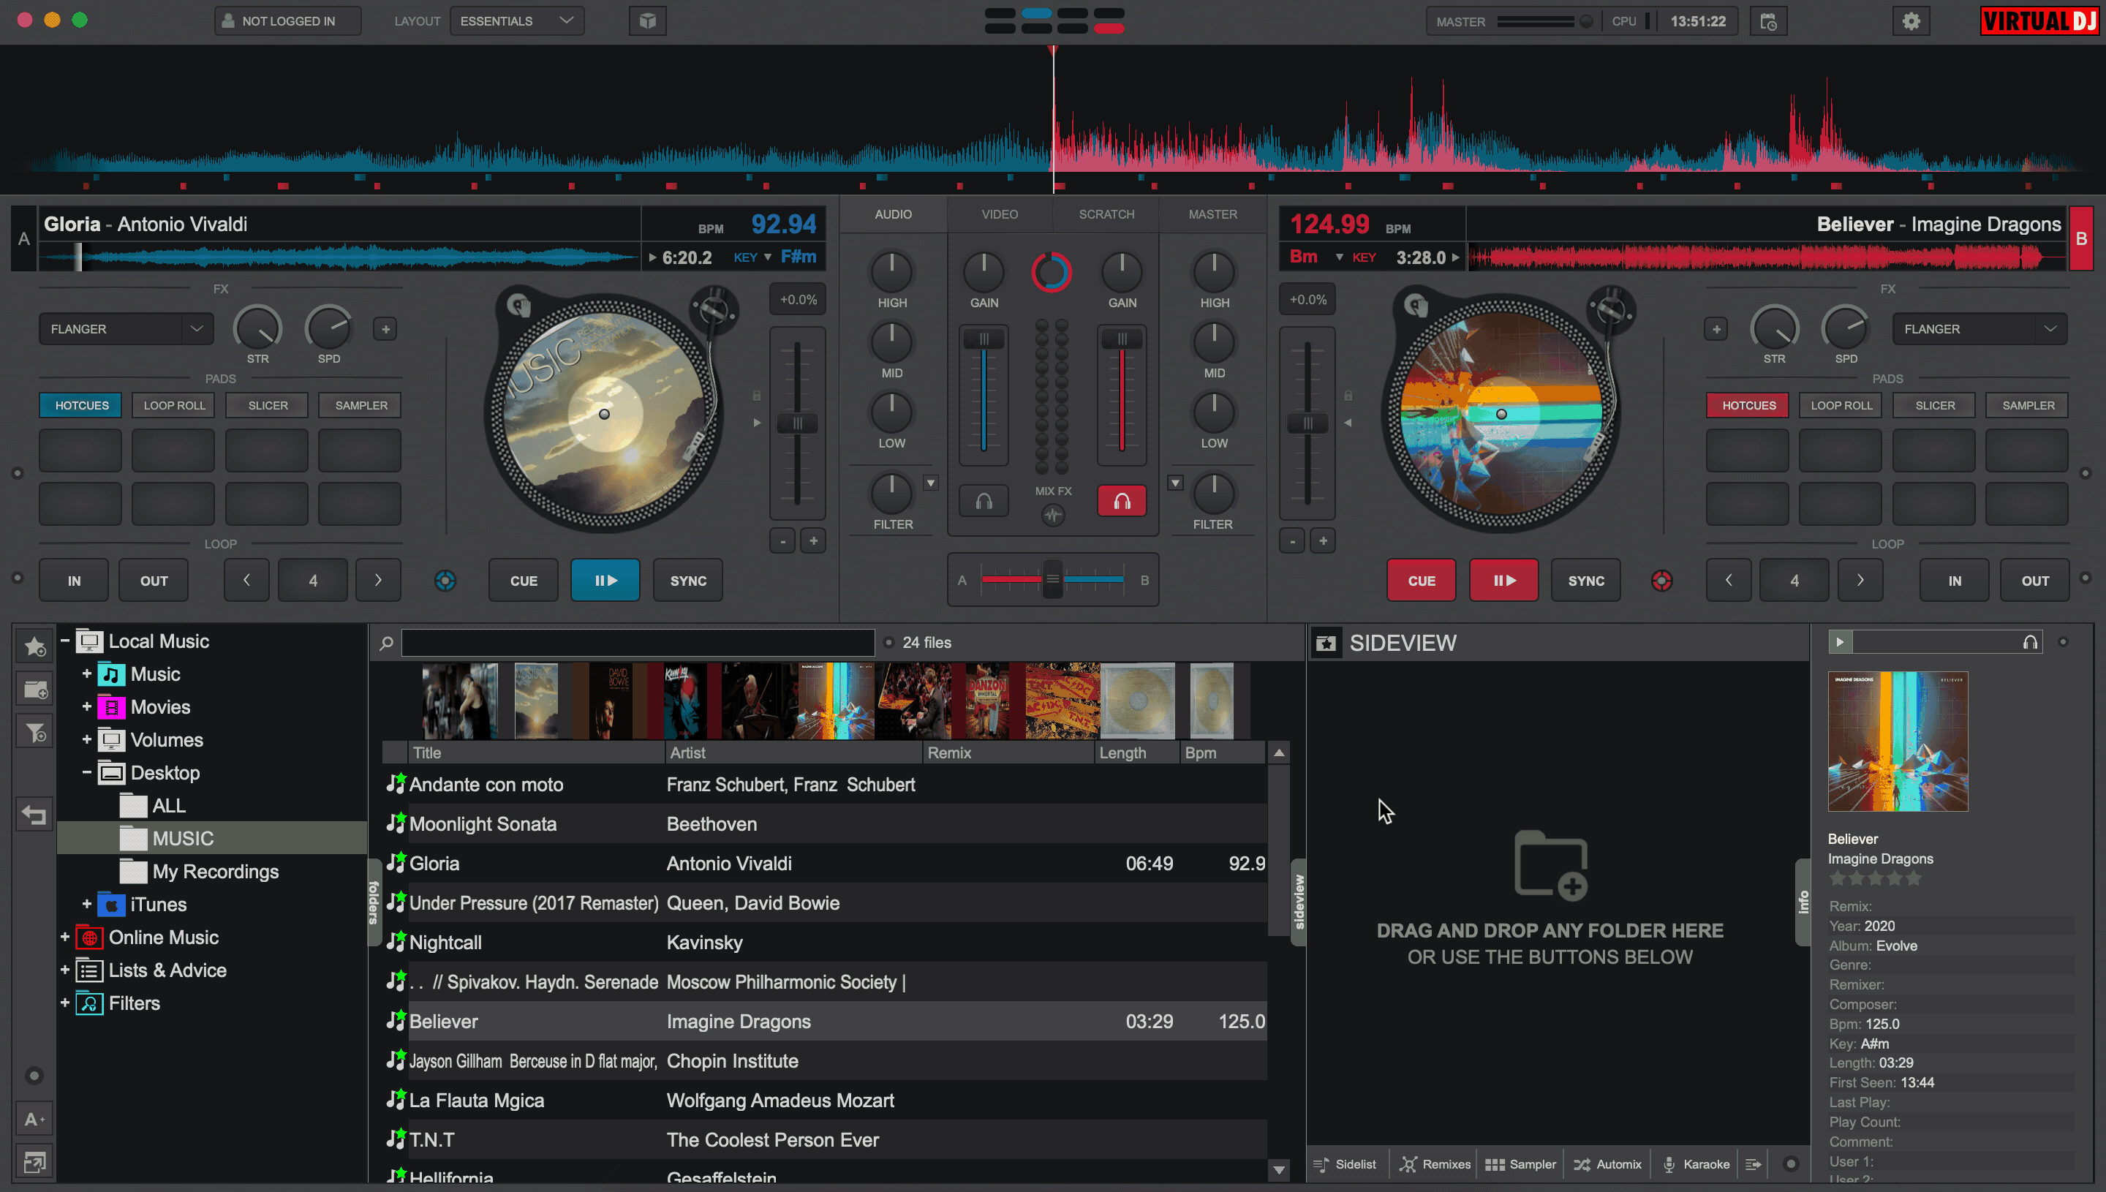Click deck A volume fader handle

click(x=984, y=339)
